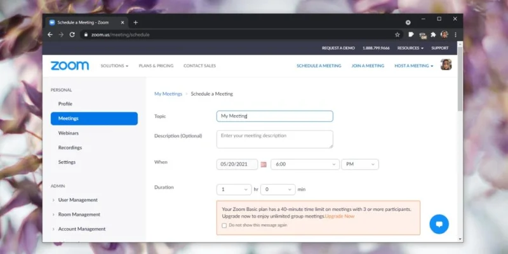This screenshot has width=508, height=254.
Task: Click the white tag extension icon
Action: click(411, 34)
